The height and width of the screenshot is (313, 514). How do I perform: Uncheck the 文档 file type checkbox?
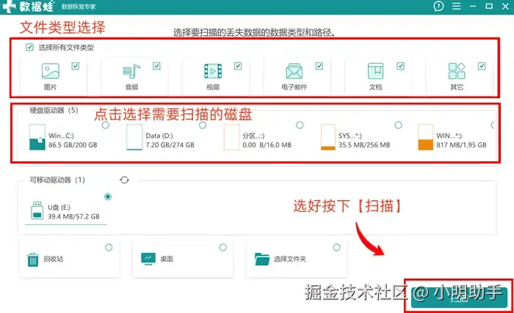tap(400, 66)
